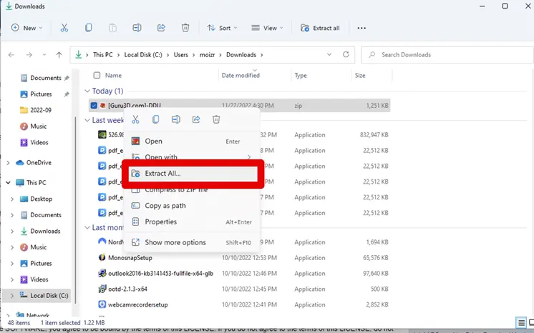Collapse the Today group

coord(87,91)
